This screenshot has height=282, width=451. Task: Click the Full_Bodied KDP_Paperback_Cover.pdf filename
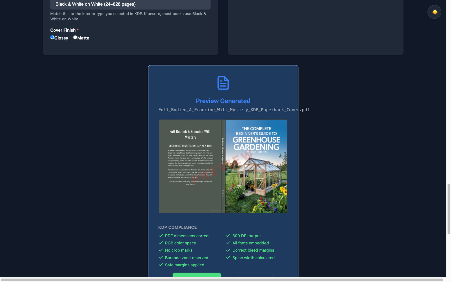[x=234, y=110]
